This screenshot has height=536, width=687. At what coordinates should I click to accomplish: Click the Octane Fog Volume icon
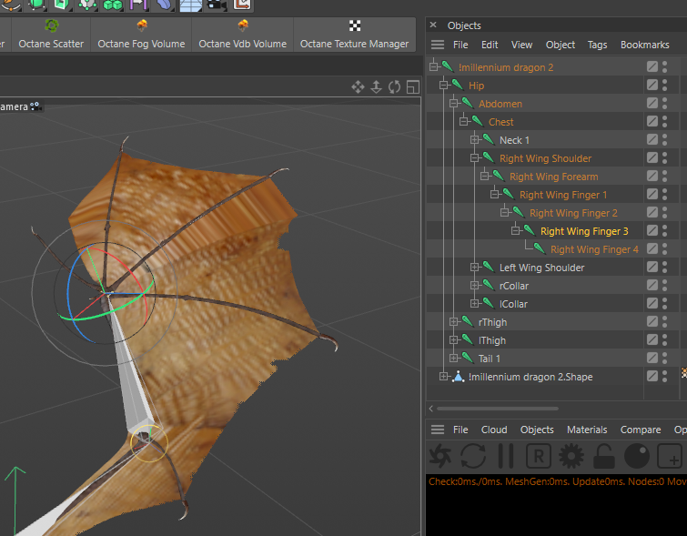pos(141,26)
